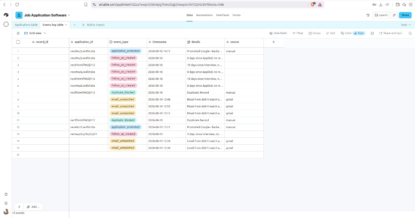Click the source column header
Viewport: 415px width, 218px height.
click(x=244, y=42)
